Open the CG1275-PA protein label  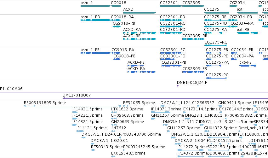pyautogui.click(x=217, y=62)
